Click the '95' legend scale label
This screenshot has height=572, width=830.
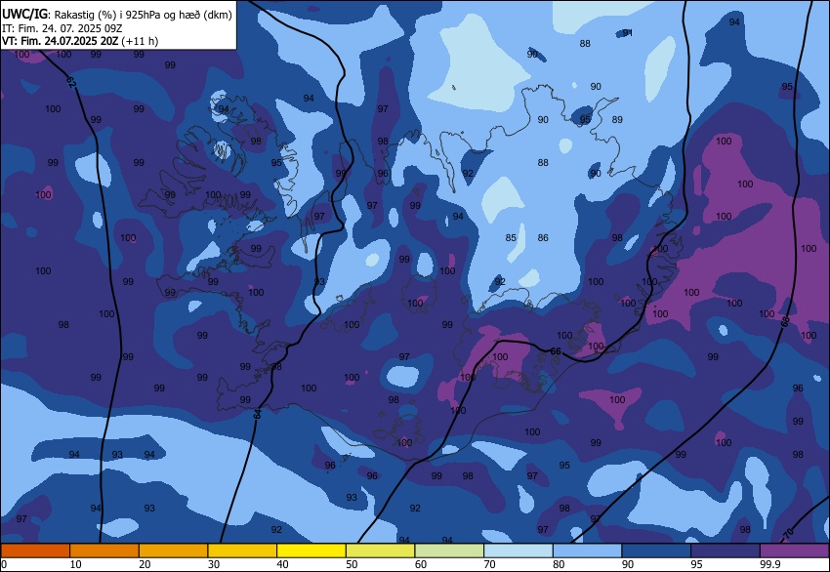click(x=696, y=564)
